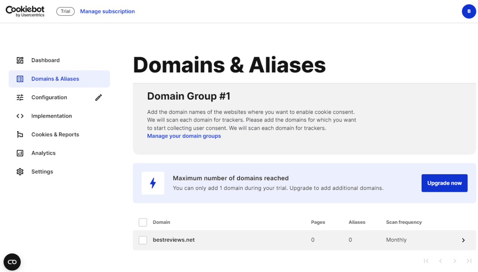Open Analytics with the chart icon

pyautogui.click(x=20, y=153)
